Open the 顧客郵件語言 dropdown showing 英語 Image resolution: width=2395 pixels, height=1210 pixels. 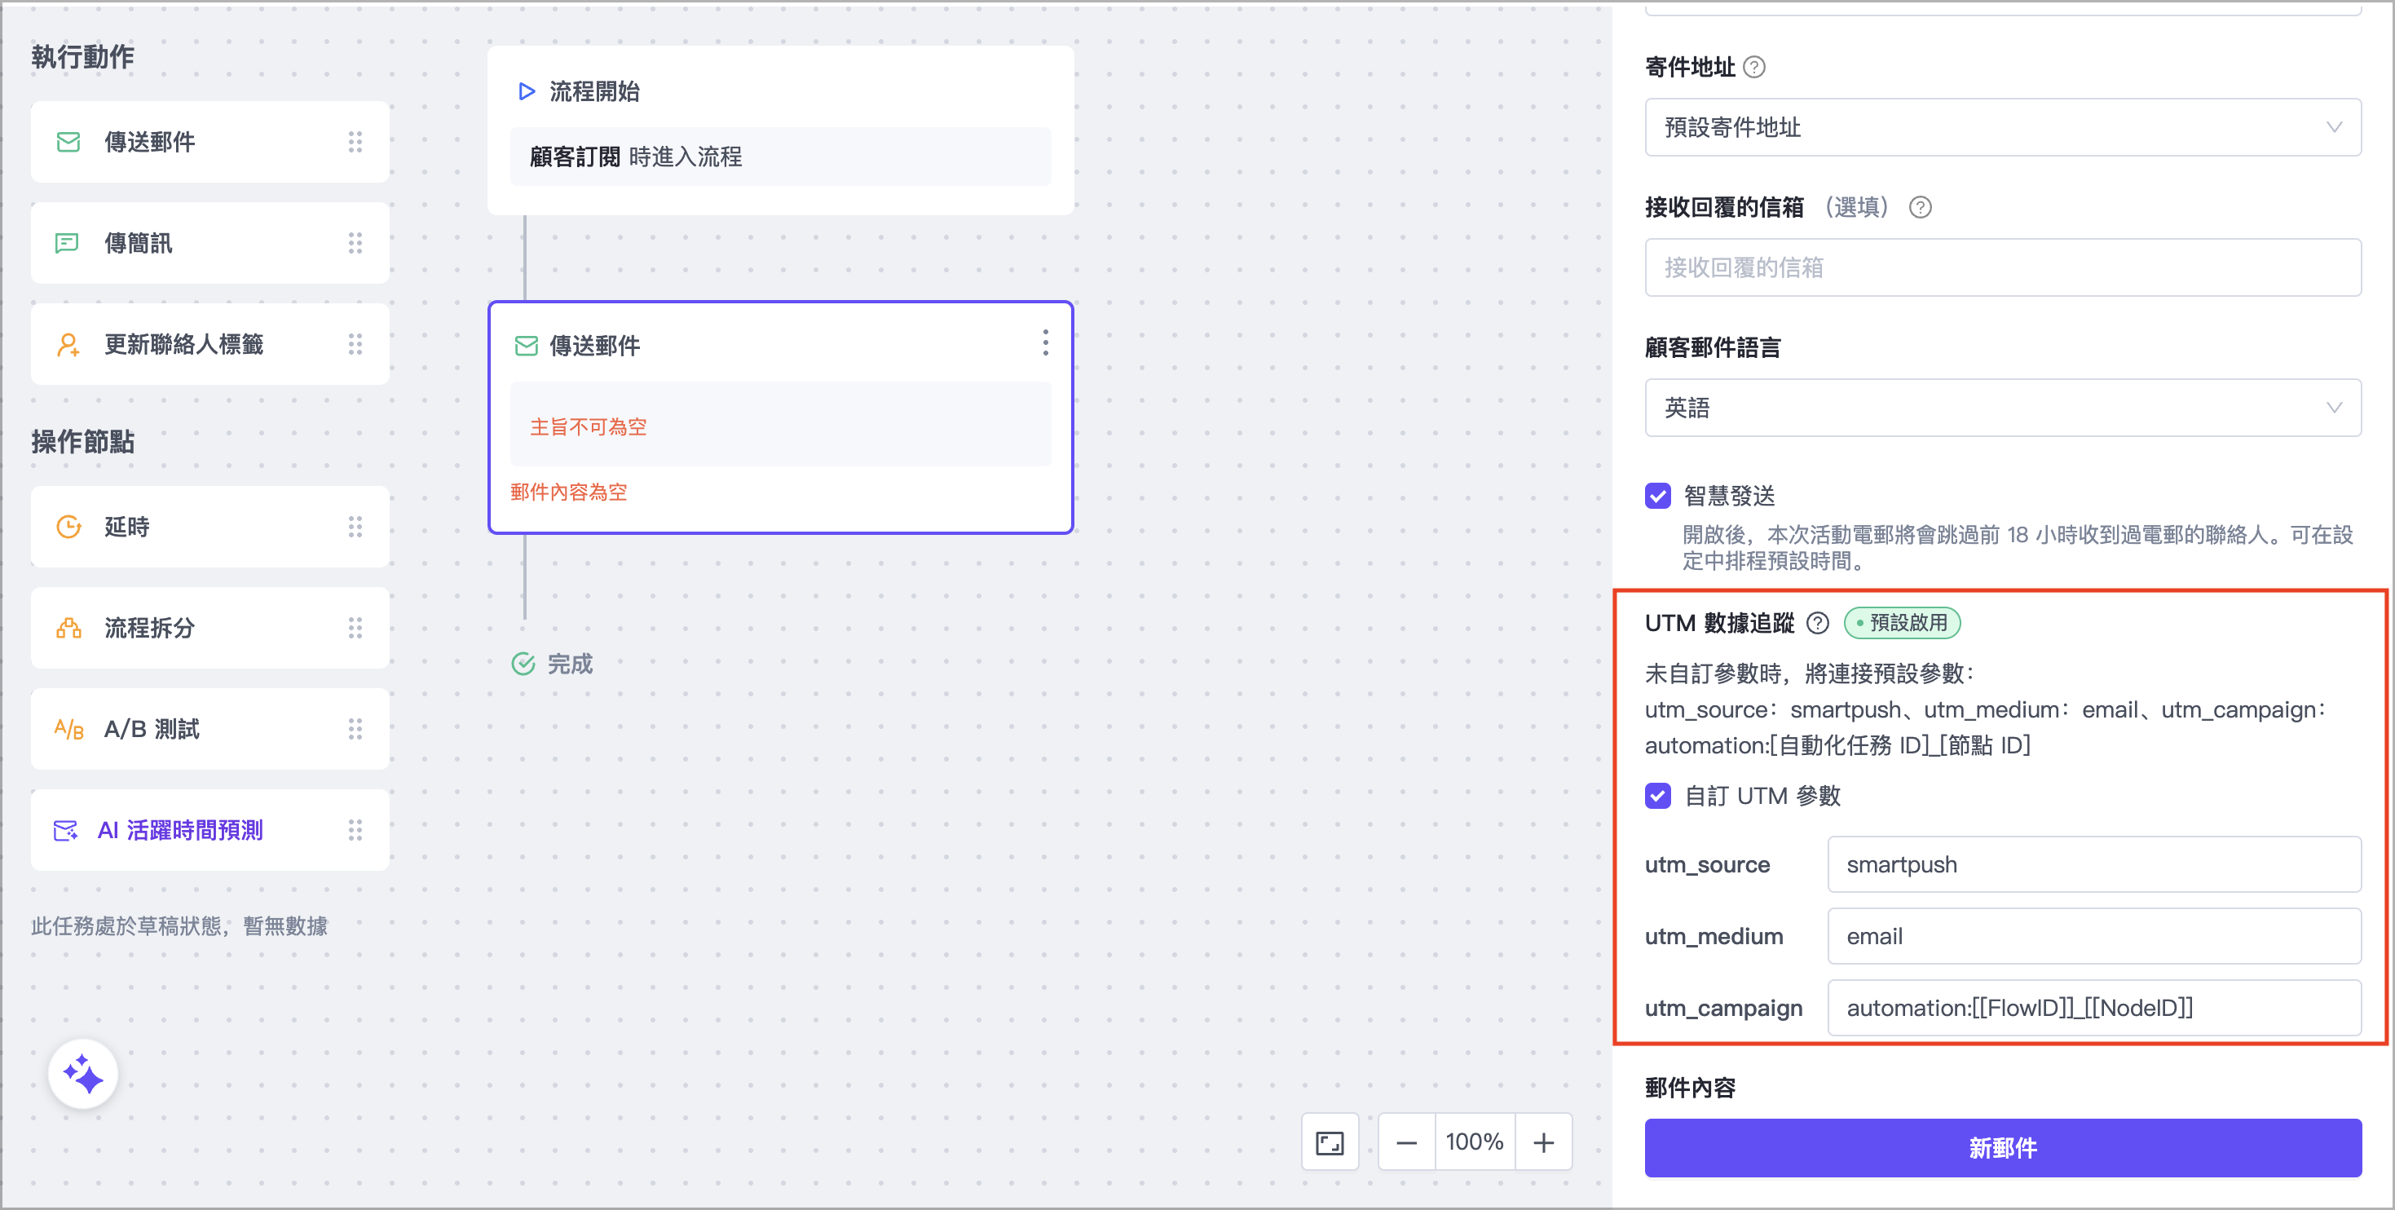pyautogui.click(x=2002, y=408)
